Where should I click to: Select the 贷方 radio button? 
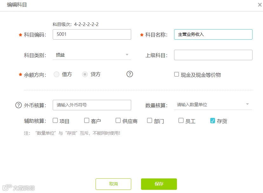(x=85, y=74)
